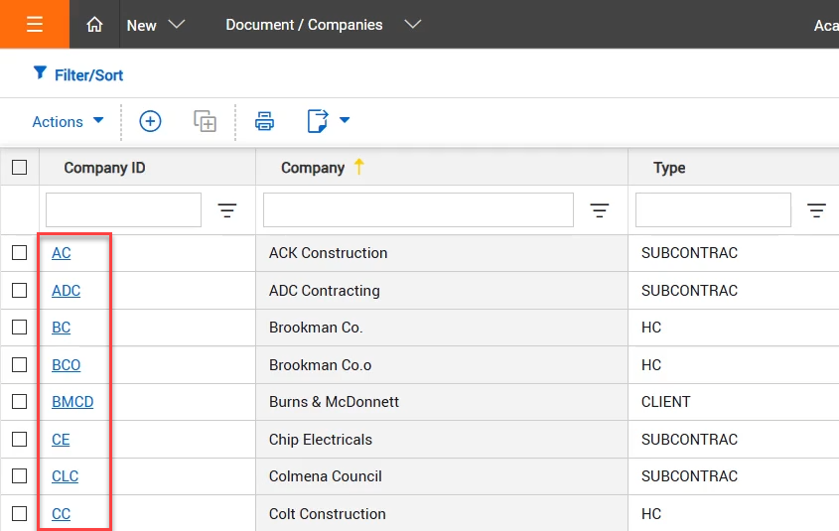Open the Actions dropdown menu
This screenshot has width=839, height=531.
pos(68,121)
